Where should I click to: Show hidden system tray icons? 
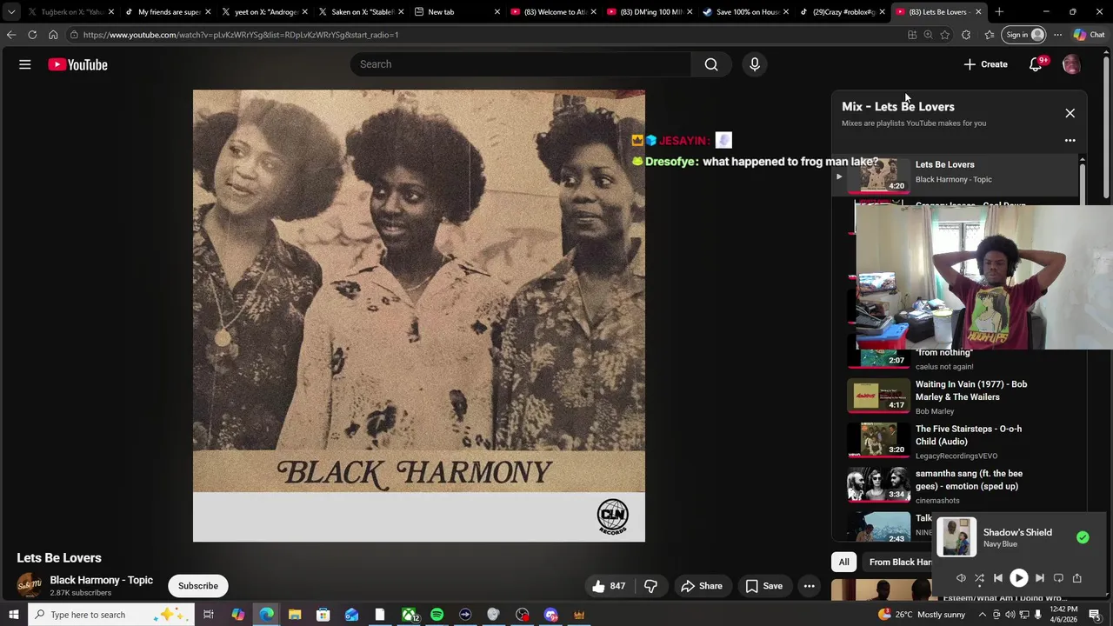[983, 615]
